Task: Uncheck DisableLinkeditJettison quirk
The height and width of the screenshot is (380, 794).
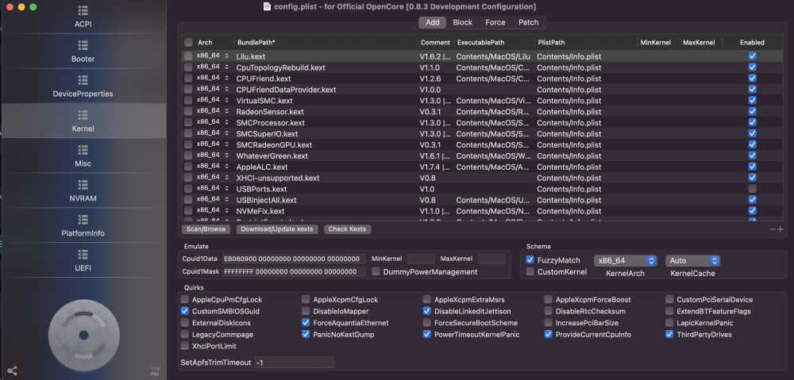Action: click(427, 311)
